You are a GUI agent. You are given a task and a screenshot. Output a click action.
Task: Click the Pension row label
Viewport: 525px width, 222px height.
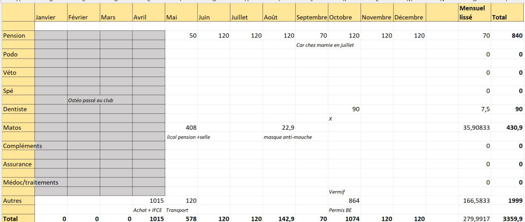[18, 36]
